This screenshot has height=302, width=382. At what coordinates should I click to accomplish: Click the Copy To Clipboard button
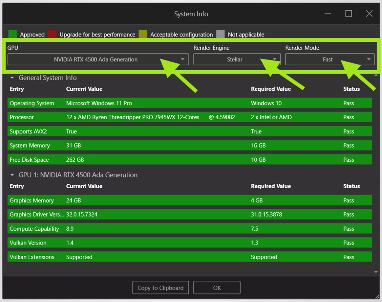160,288
